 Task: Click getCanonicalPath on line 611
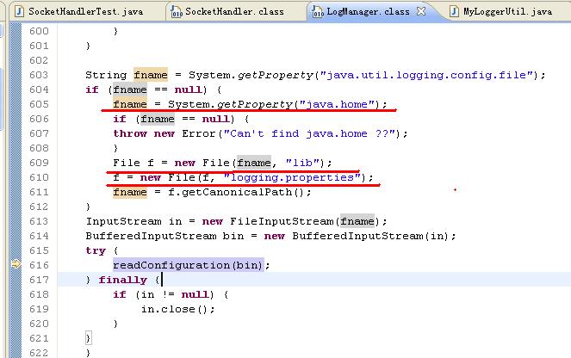click(237, 192)
